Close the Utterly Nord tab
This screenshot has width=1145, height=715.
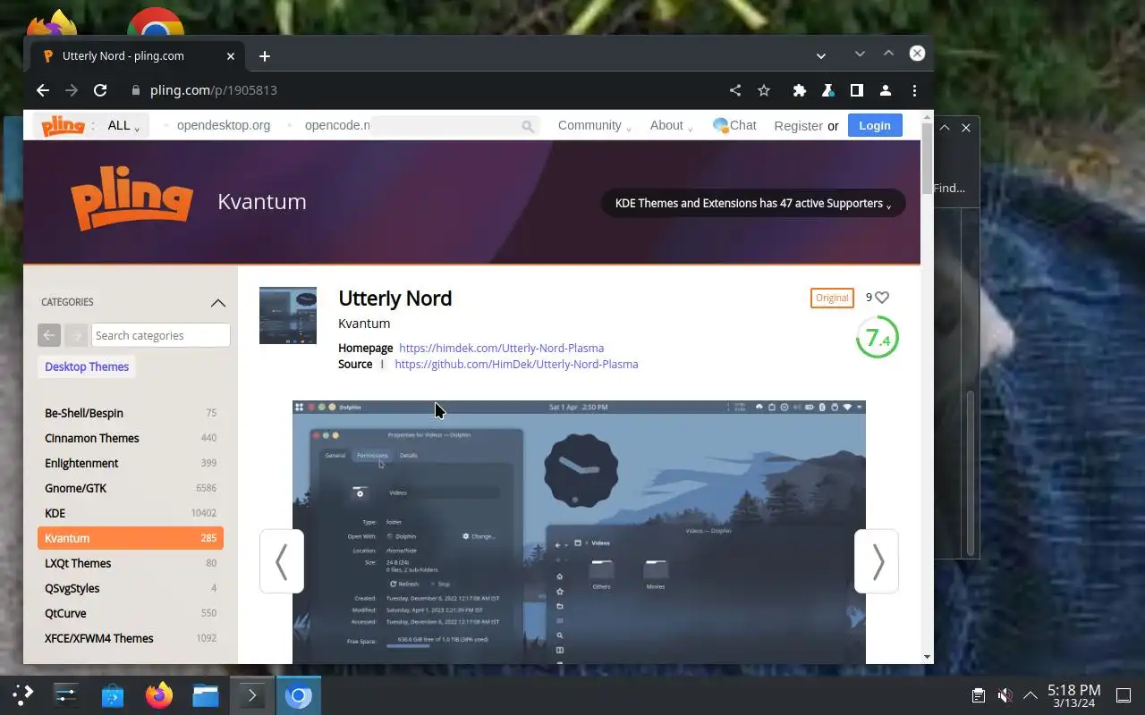coord(231,55)
